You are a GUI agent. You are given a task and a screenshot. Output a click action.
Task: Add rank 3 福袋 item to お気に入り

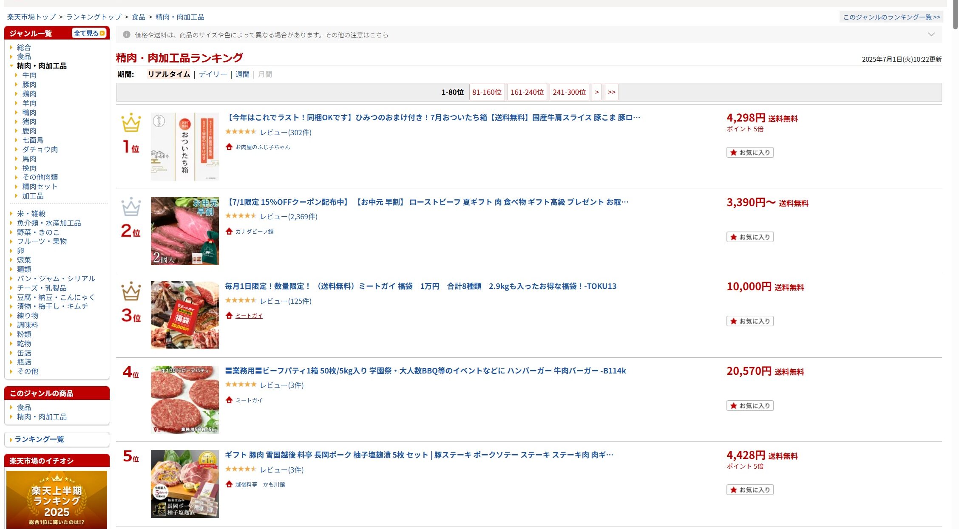pos(750,321)
